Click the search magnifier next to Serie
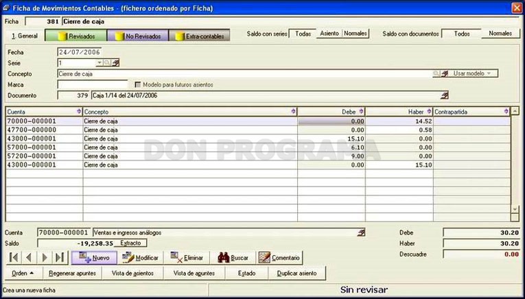 tap(107, 63)
